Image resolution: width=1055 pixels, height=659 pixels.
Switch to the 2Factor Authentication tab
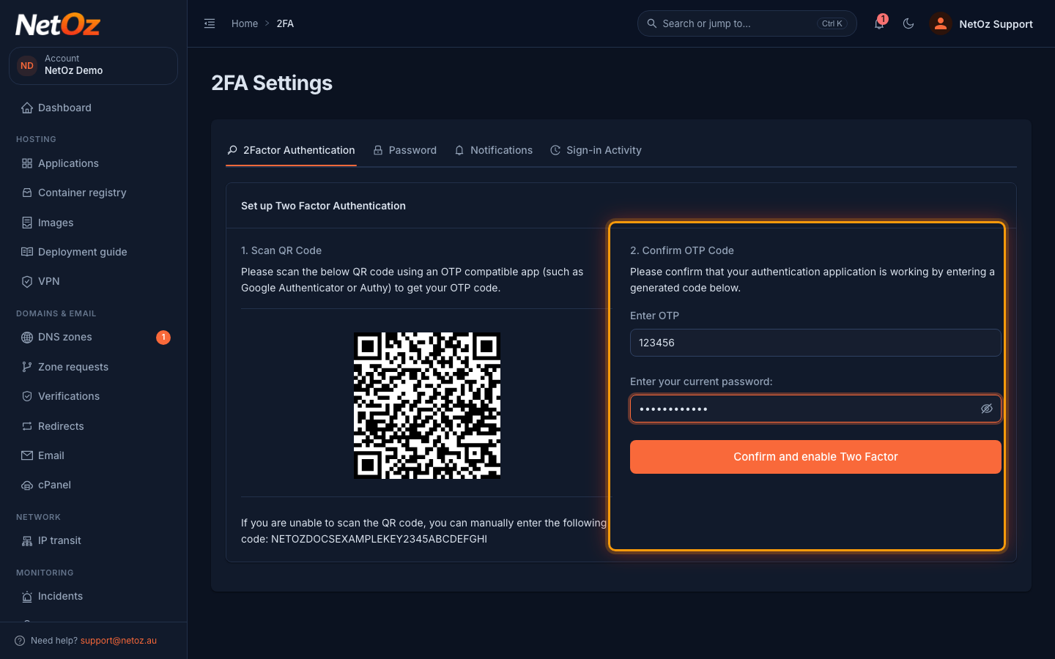(291, 150)
